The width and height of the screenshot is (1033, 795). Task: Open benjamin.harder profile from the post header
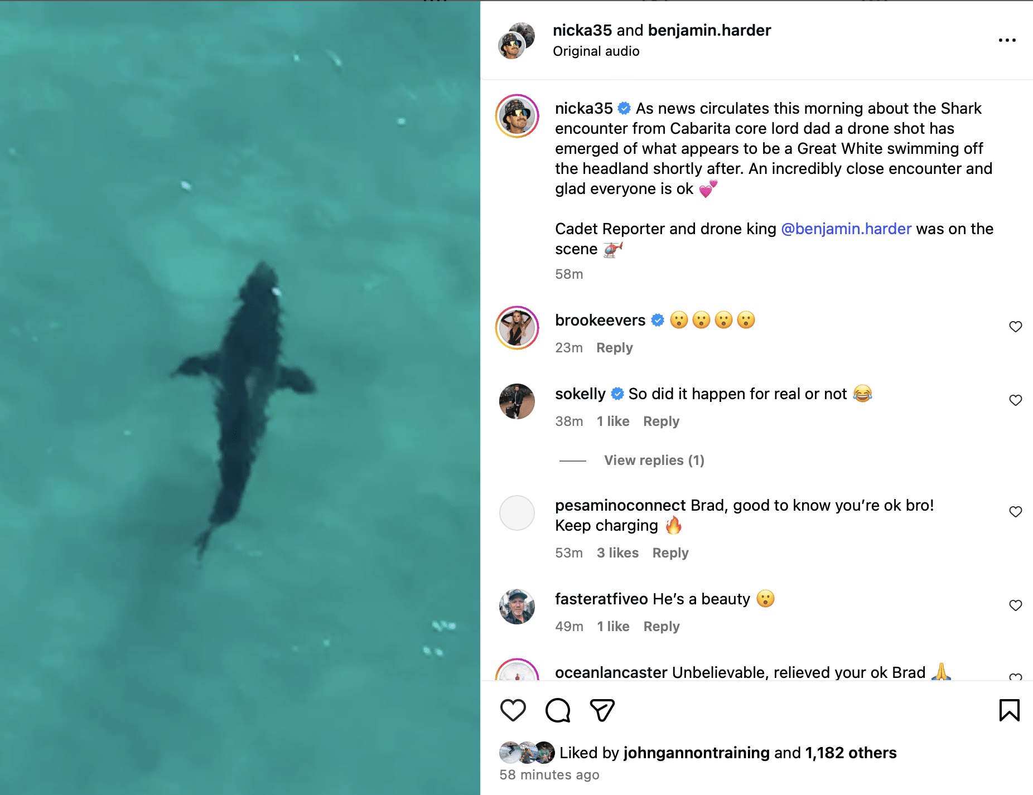[709, 30]
